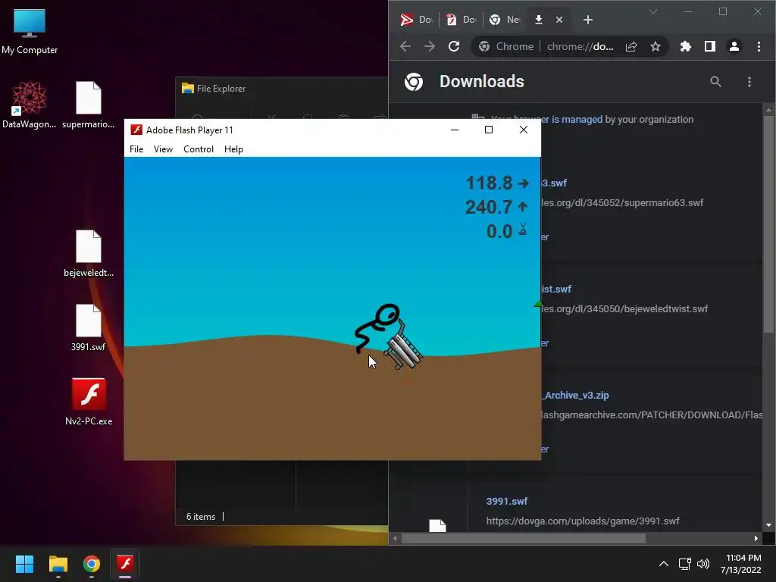Go back in Chrome
This screenshot has height=582, width=776.
click(x=405, y=46)
